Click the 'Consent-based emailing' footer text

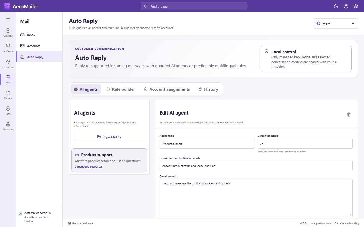pos(347,223)
